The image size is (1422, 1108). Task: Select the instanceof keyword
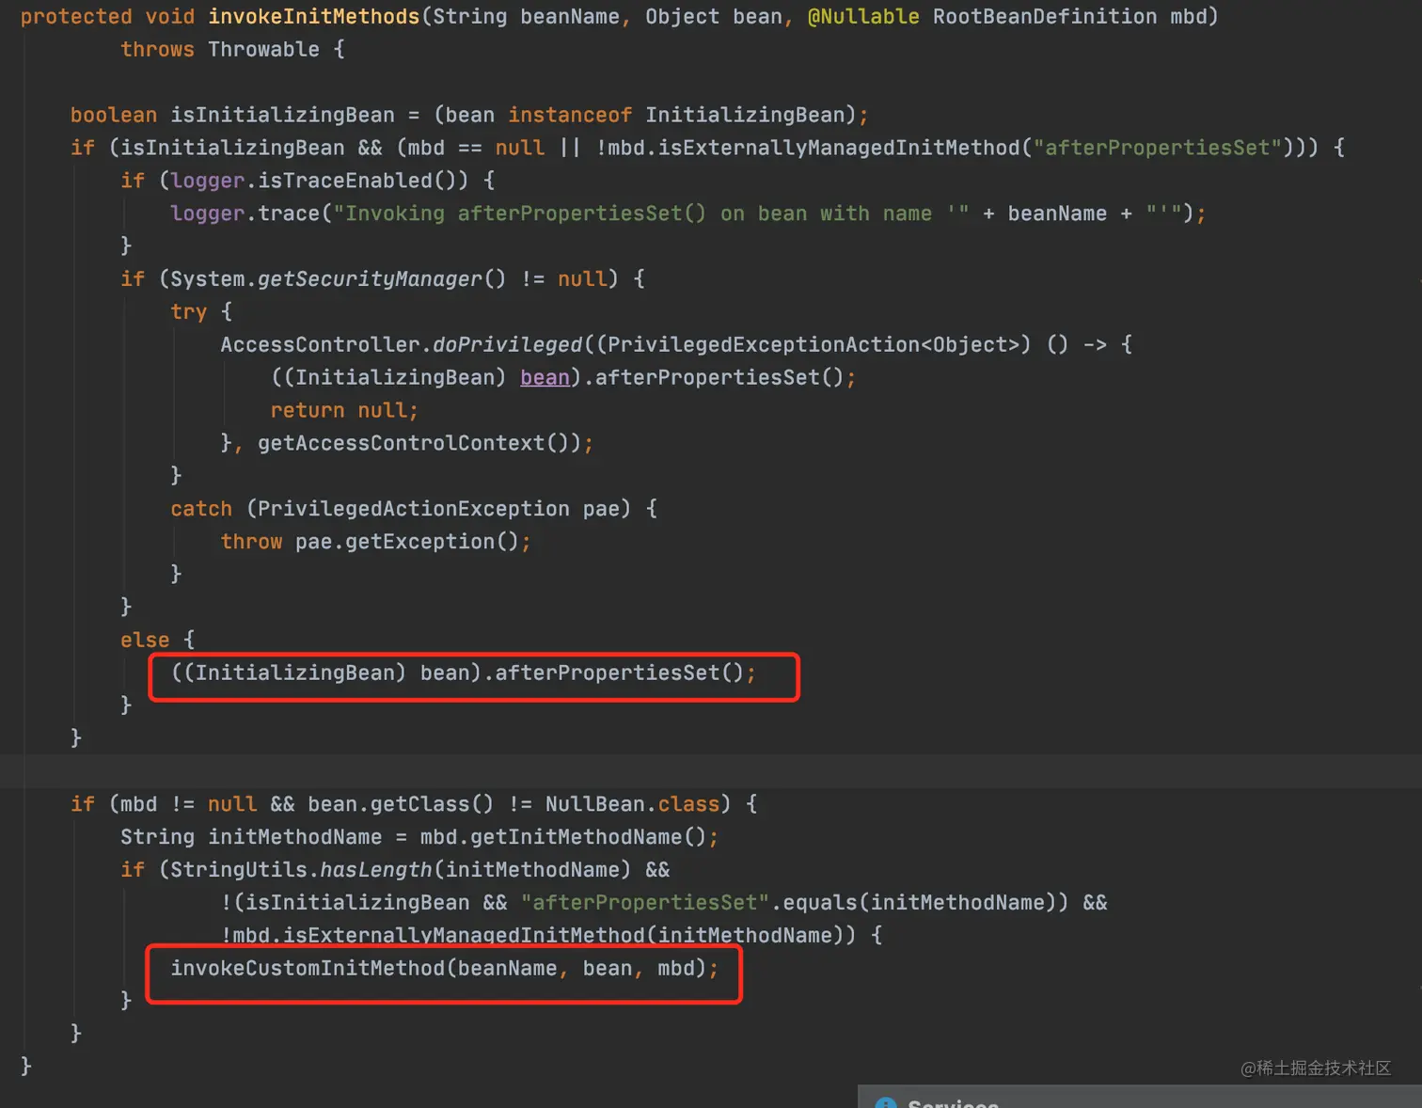click(570, 115)
